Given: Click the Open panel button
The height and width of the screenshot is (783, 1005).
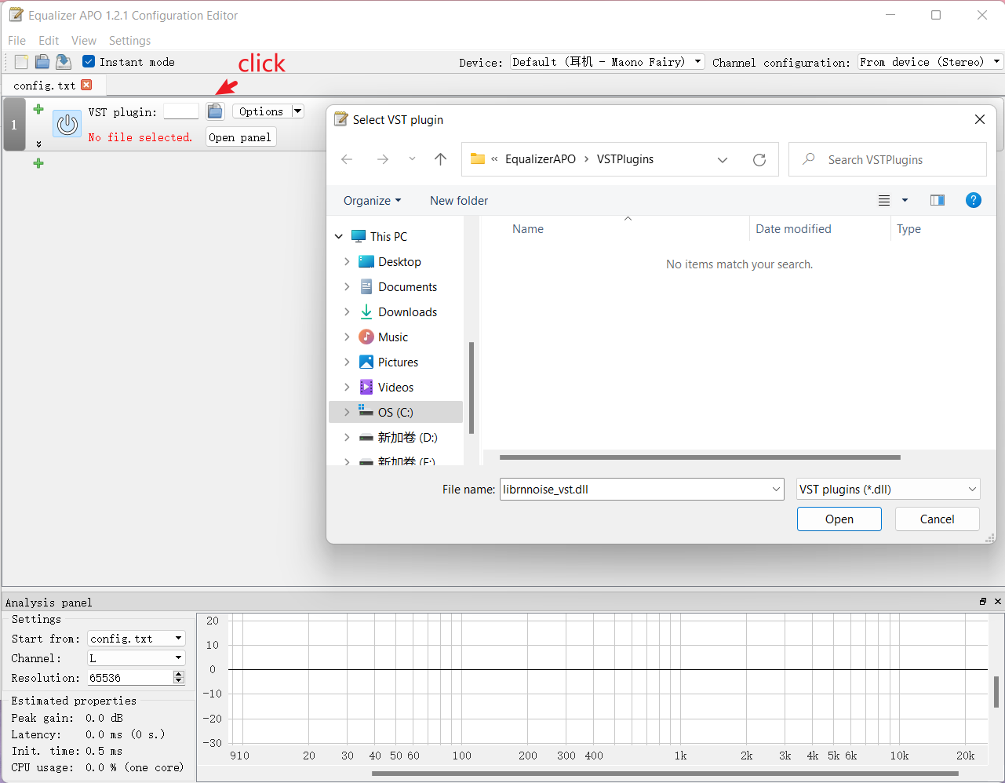Looking at the screenshot, I should coord(240,137).
